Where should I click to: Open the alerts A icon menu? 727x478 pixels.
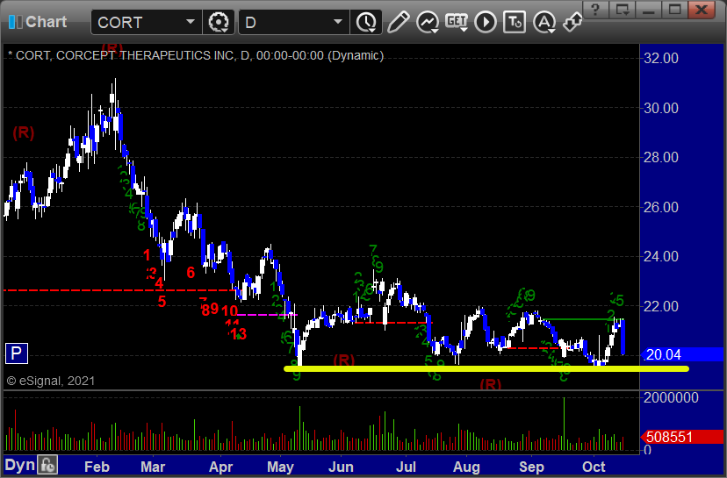click(544, 22)
